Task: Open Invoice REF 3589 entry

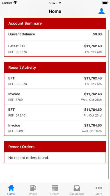Action: point(55,128)
